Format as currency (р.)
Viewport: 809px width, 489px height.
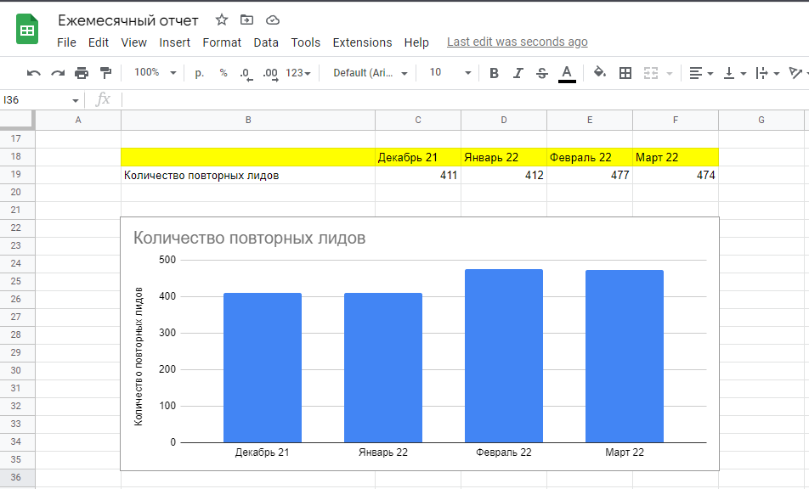[x=200, y=73]
